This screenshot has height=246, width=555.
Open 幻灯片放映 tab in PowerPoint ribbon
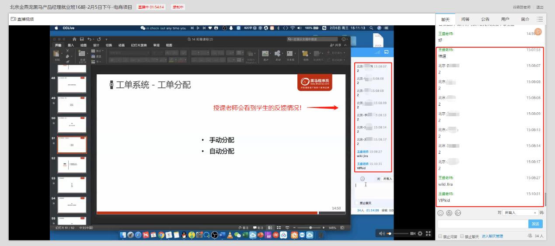coord(139,45)
